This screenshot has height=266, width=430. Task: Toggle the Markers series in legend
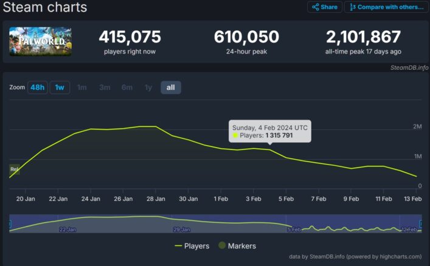(x=237, y=246)
